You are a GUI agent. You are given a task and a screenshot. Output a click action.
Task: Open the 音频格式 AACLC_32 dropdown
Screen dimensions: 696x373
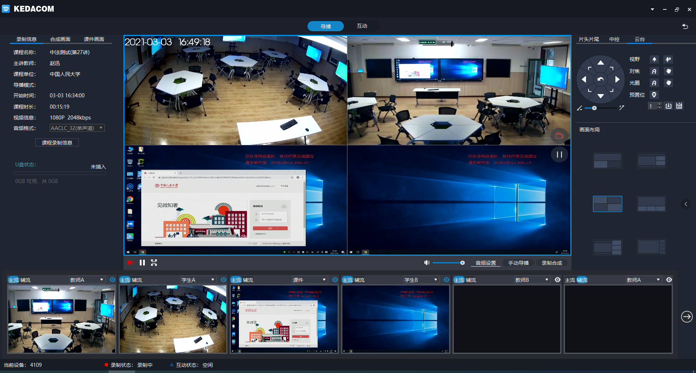(77, 128)
